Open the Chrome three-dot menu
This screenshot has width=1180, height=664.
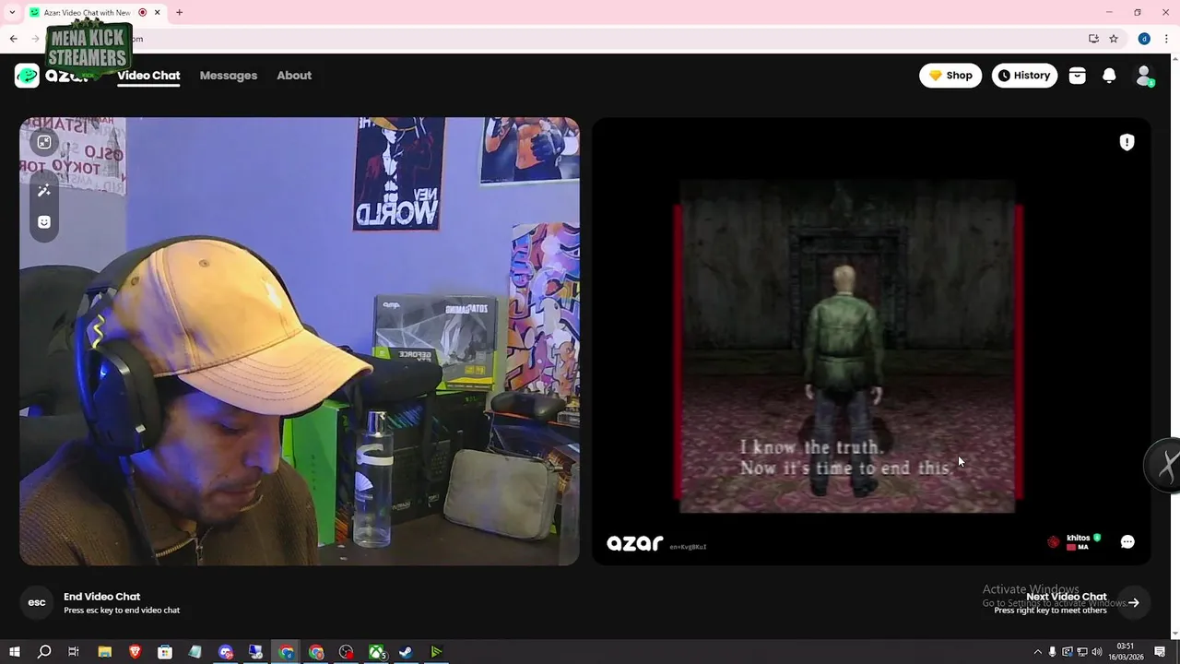[1166, 39]
